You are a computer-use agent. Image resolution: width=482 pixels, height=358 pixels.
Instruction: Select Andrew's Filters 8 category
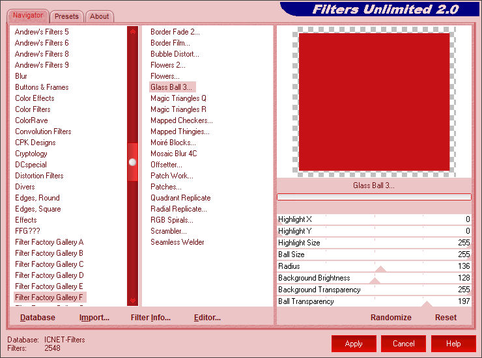coord(42,54)
